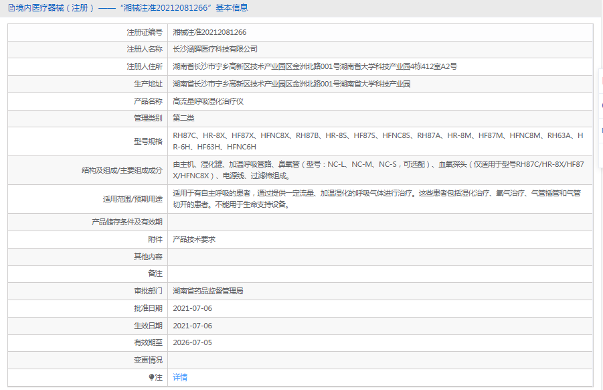
Task: Click the 附件 row label
Action: click(155, 239)
